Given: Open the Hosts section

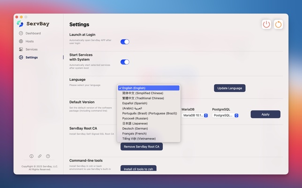Looking at the screenshot, I should 30,41.
